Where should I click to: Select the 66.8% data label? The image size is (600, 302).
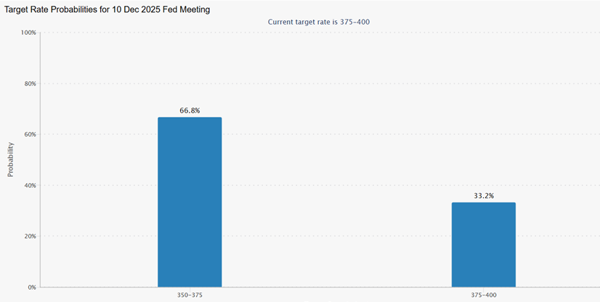point(190,110)
